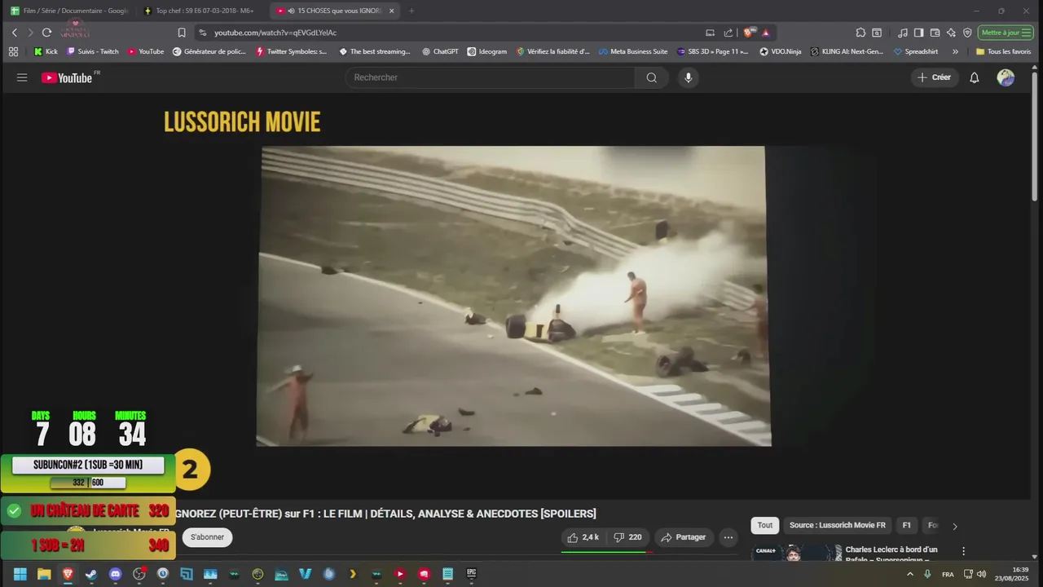Select the Source : Lussorich Movie FR chip
1043x587 pixels.
coord(838,525)
